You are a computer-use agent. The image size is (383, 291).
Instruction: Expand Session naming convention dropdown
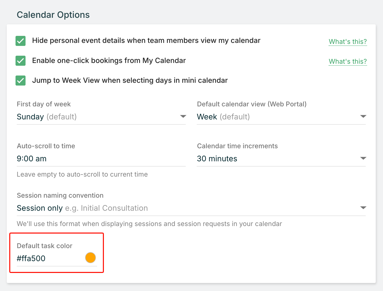tap(191, 208)
